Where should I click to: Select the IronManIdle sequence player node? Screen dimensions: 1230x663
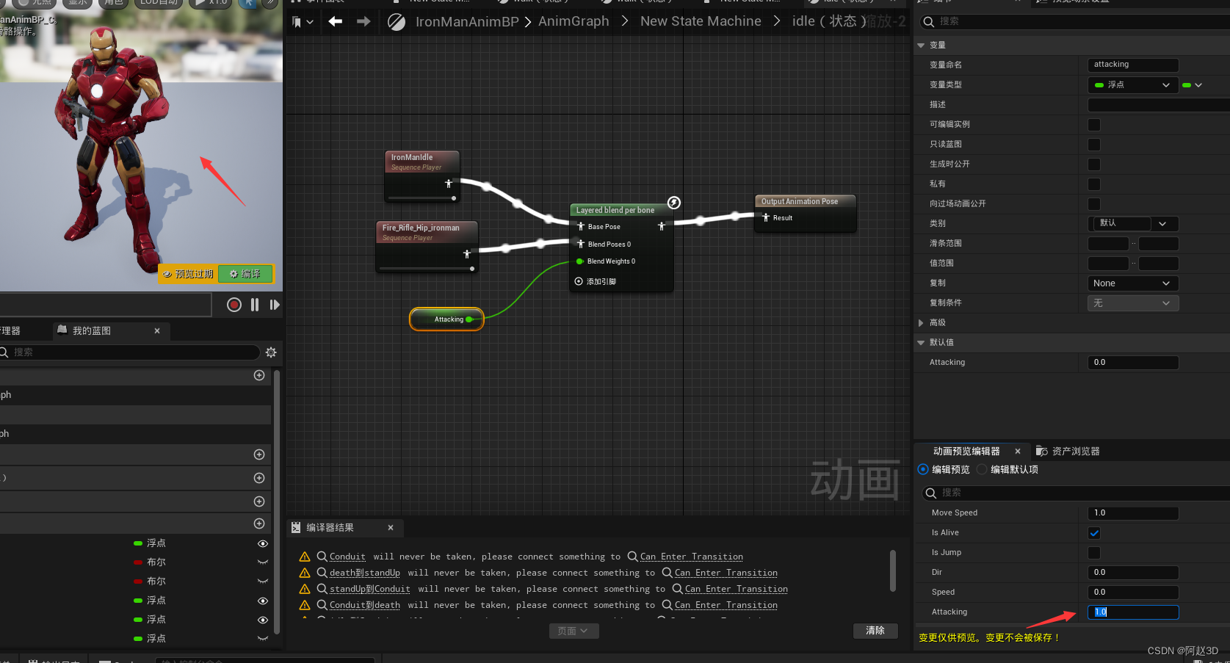(x=422, y=176)
